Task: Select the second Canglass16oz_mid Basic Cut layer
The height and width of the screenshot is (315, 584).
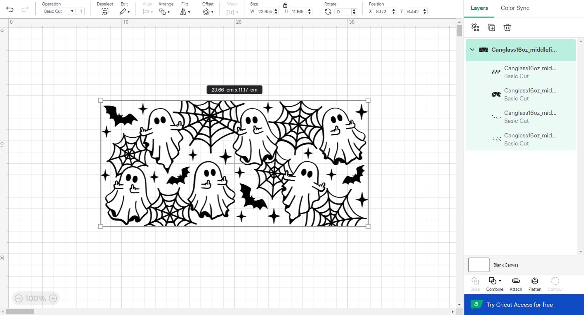Action: click(521, 94)
